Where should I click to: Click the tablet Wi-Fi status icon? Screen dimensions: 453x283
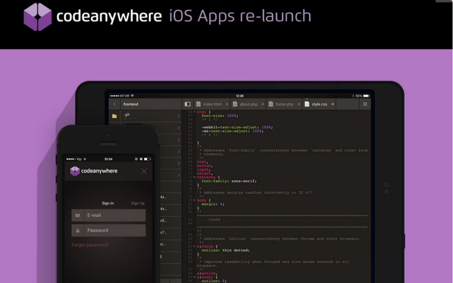tap(133, 96)
